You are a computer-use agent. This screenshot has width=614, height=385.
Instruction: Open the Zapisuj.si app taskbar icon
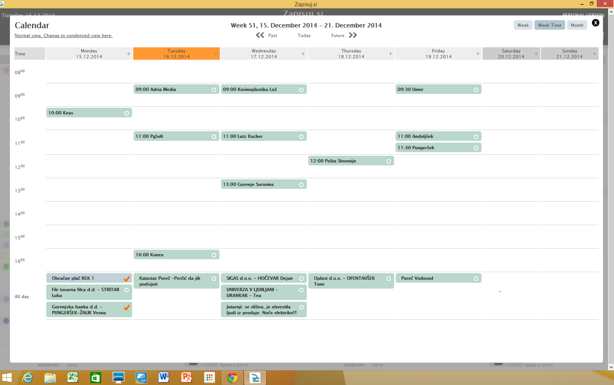pyautogui.click(x=255, y=377)
